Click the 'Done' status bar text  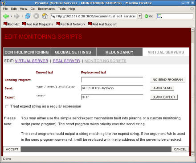pos(7,159)
